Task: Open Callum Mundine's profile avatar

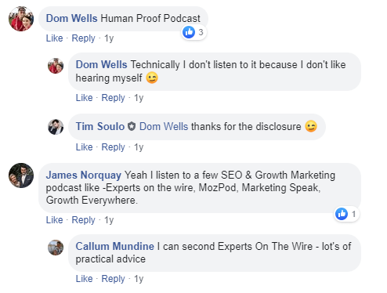Action: pyautogui.click(x=56, y=248)
